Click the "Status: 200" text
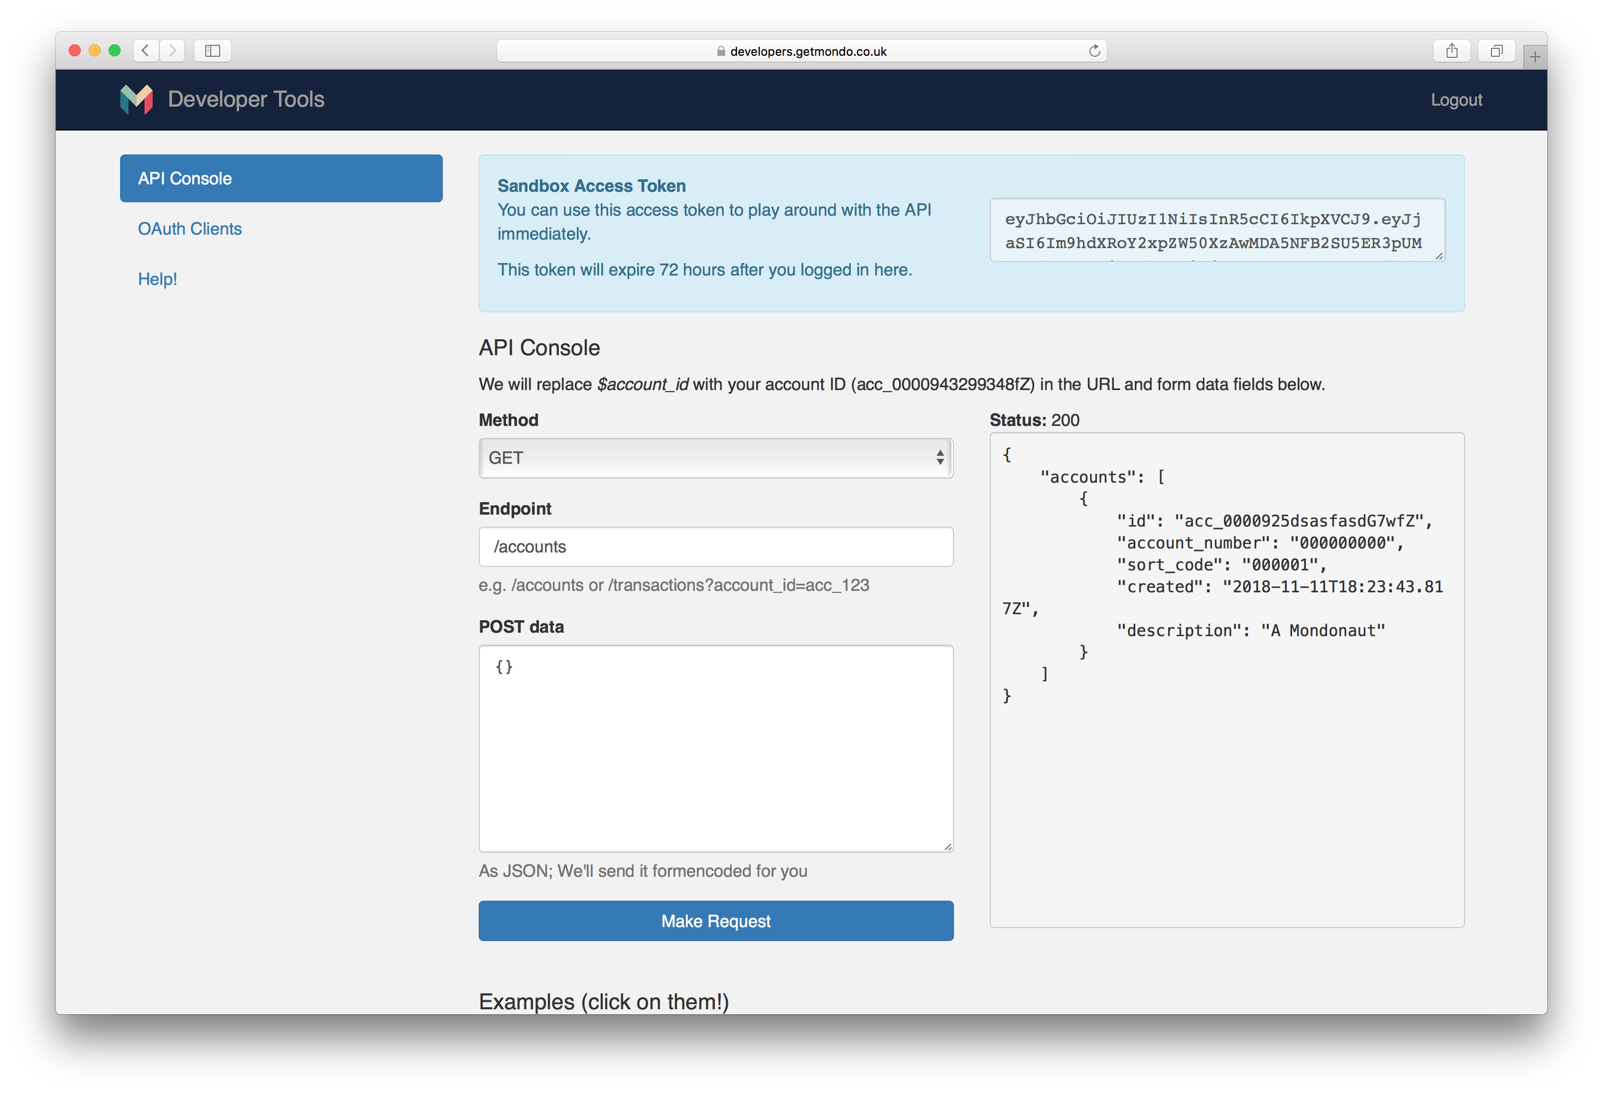The height and width of the screenshot is (1094, 1603). click(x=1034, y=420)
